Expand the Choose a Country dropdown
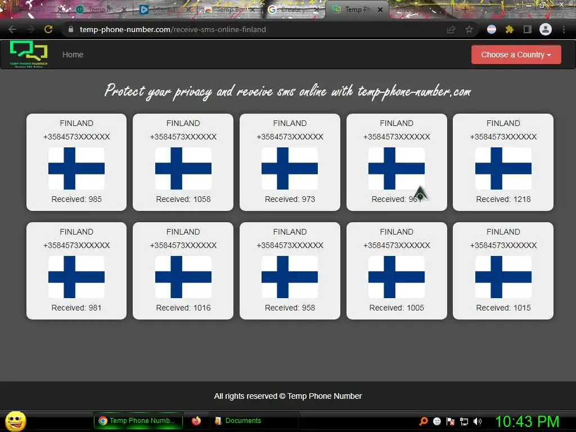Image resolution: width=576 pixels, height=432 pixels. click(516, 55)
